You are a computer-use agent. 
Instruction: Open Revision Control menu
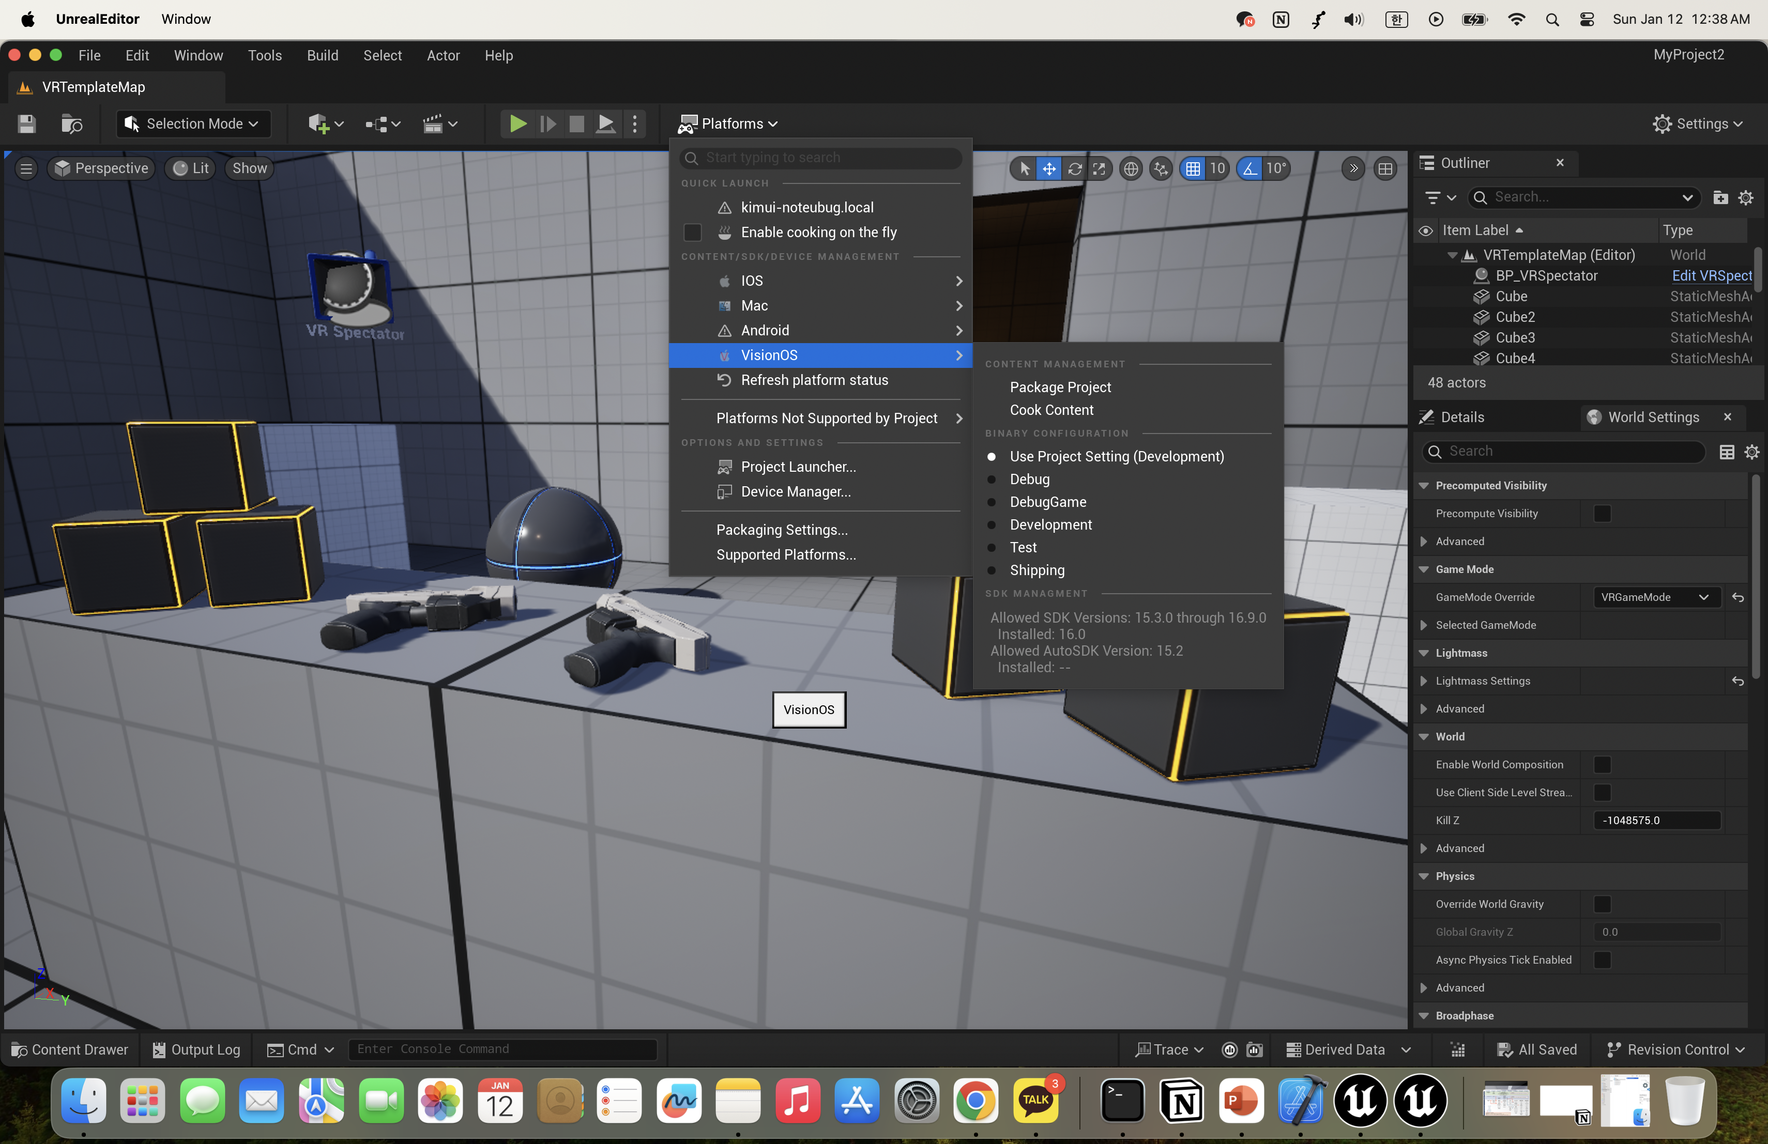click(1675, 1050)
